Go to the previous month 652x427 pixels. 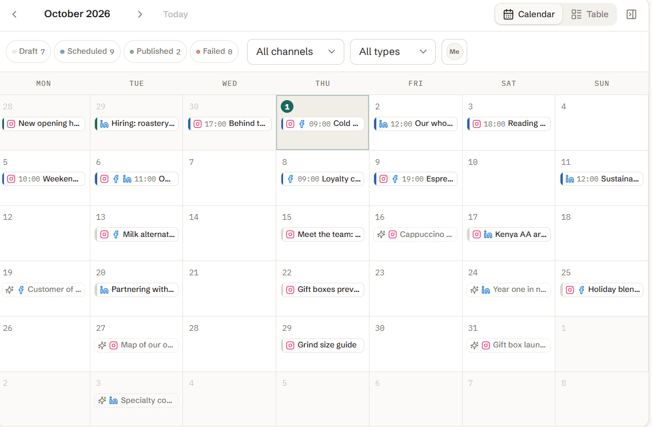pyautogui.click(x=14, y=14)
